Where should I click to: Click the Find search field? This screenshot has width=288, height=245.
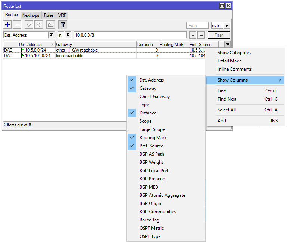pos(197,26)
